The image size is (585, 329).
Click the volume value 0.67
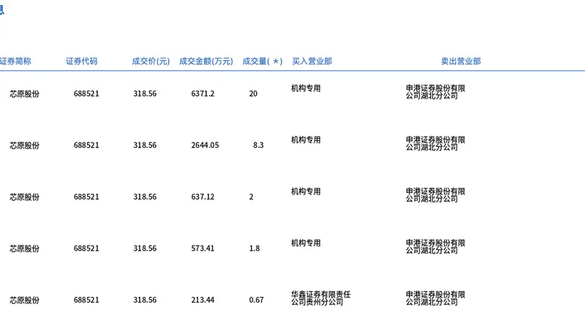click(x=257, y=300)
